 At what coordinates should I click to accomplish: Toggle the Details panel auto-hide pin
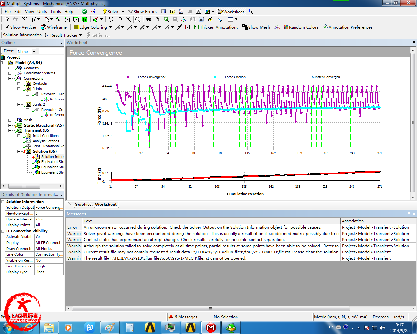pyautogui.click(x=61, y=194)
